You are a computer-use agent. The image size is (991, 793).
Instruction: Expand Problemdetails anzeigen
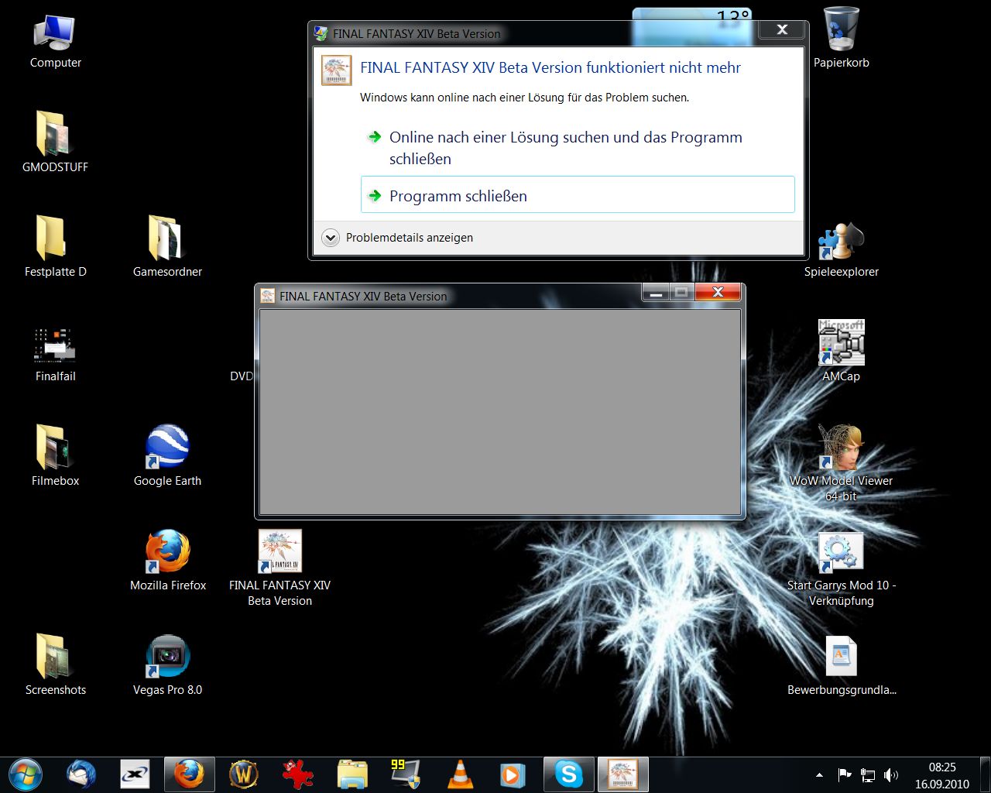(398, 238)
